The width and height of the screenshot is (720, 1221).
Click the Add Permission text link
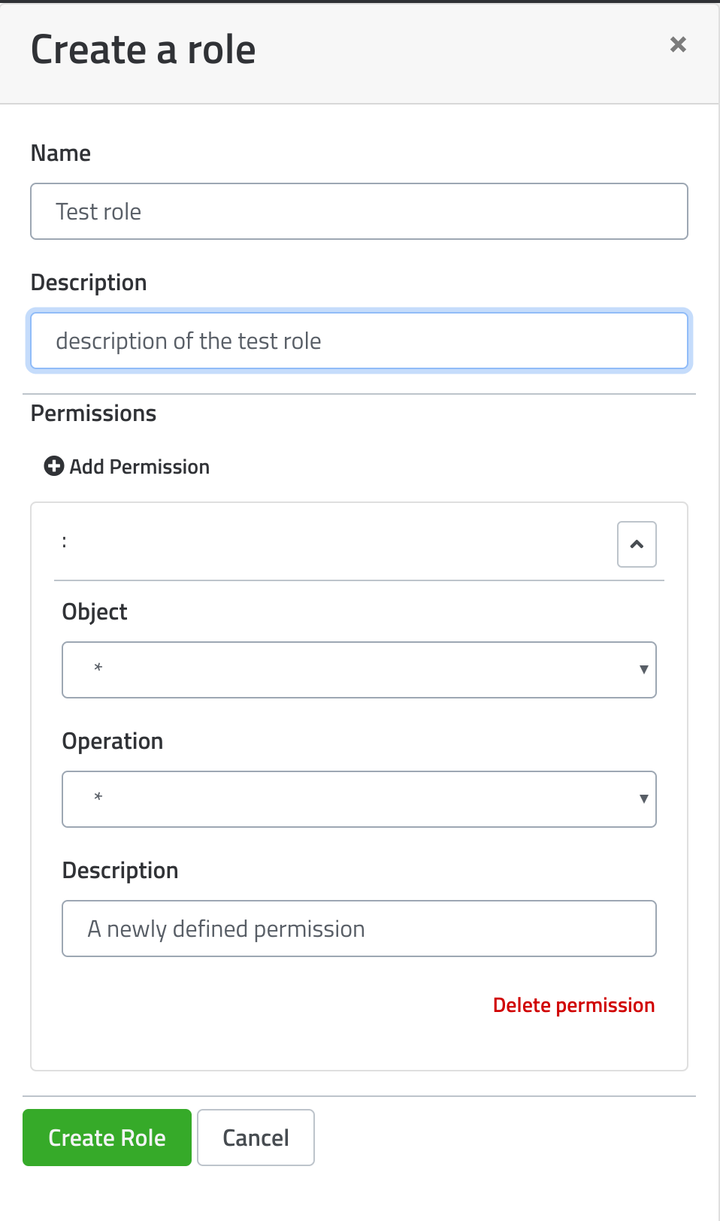pyautogui.click(x=140, y=467)
